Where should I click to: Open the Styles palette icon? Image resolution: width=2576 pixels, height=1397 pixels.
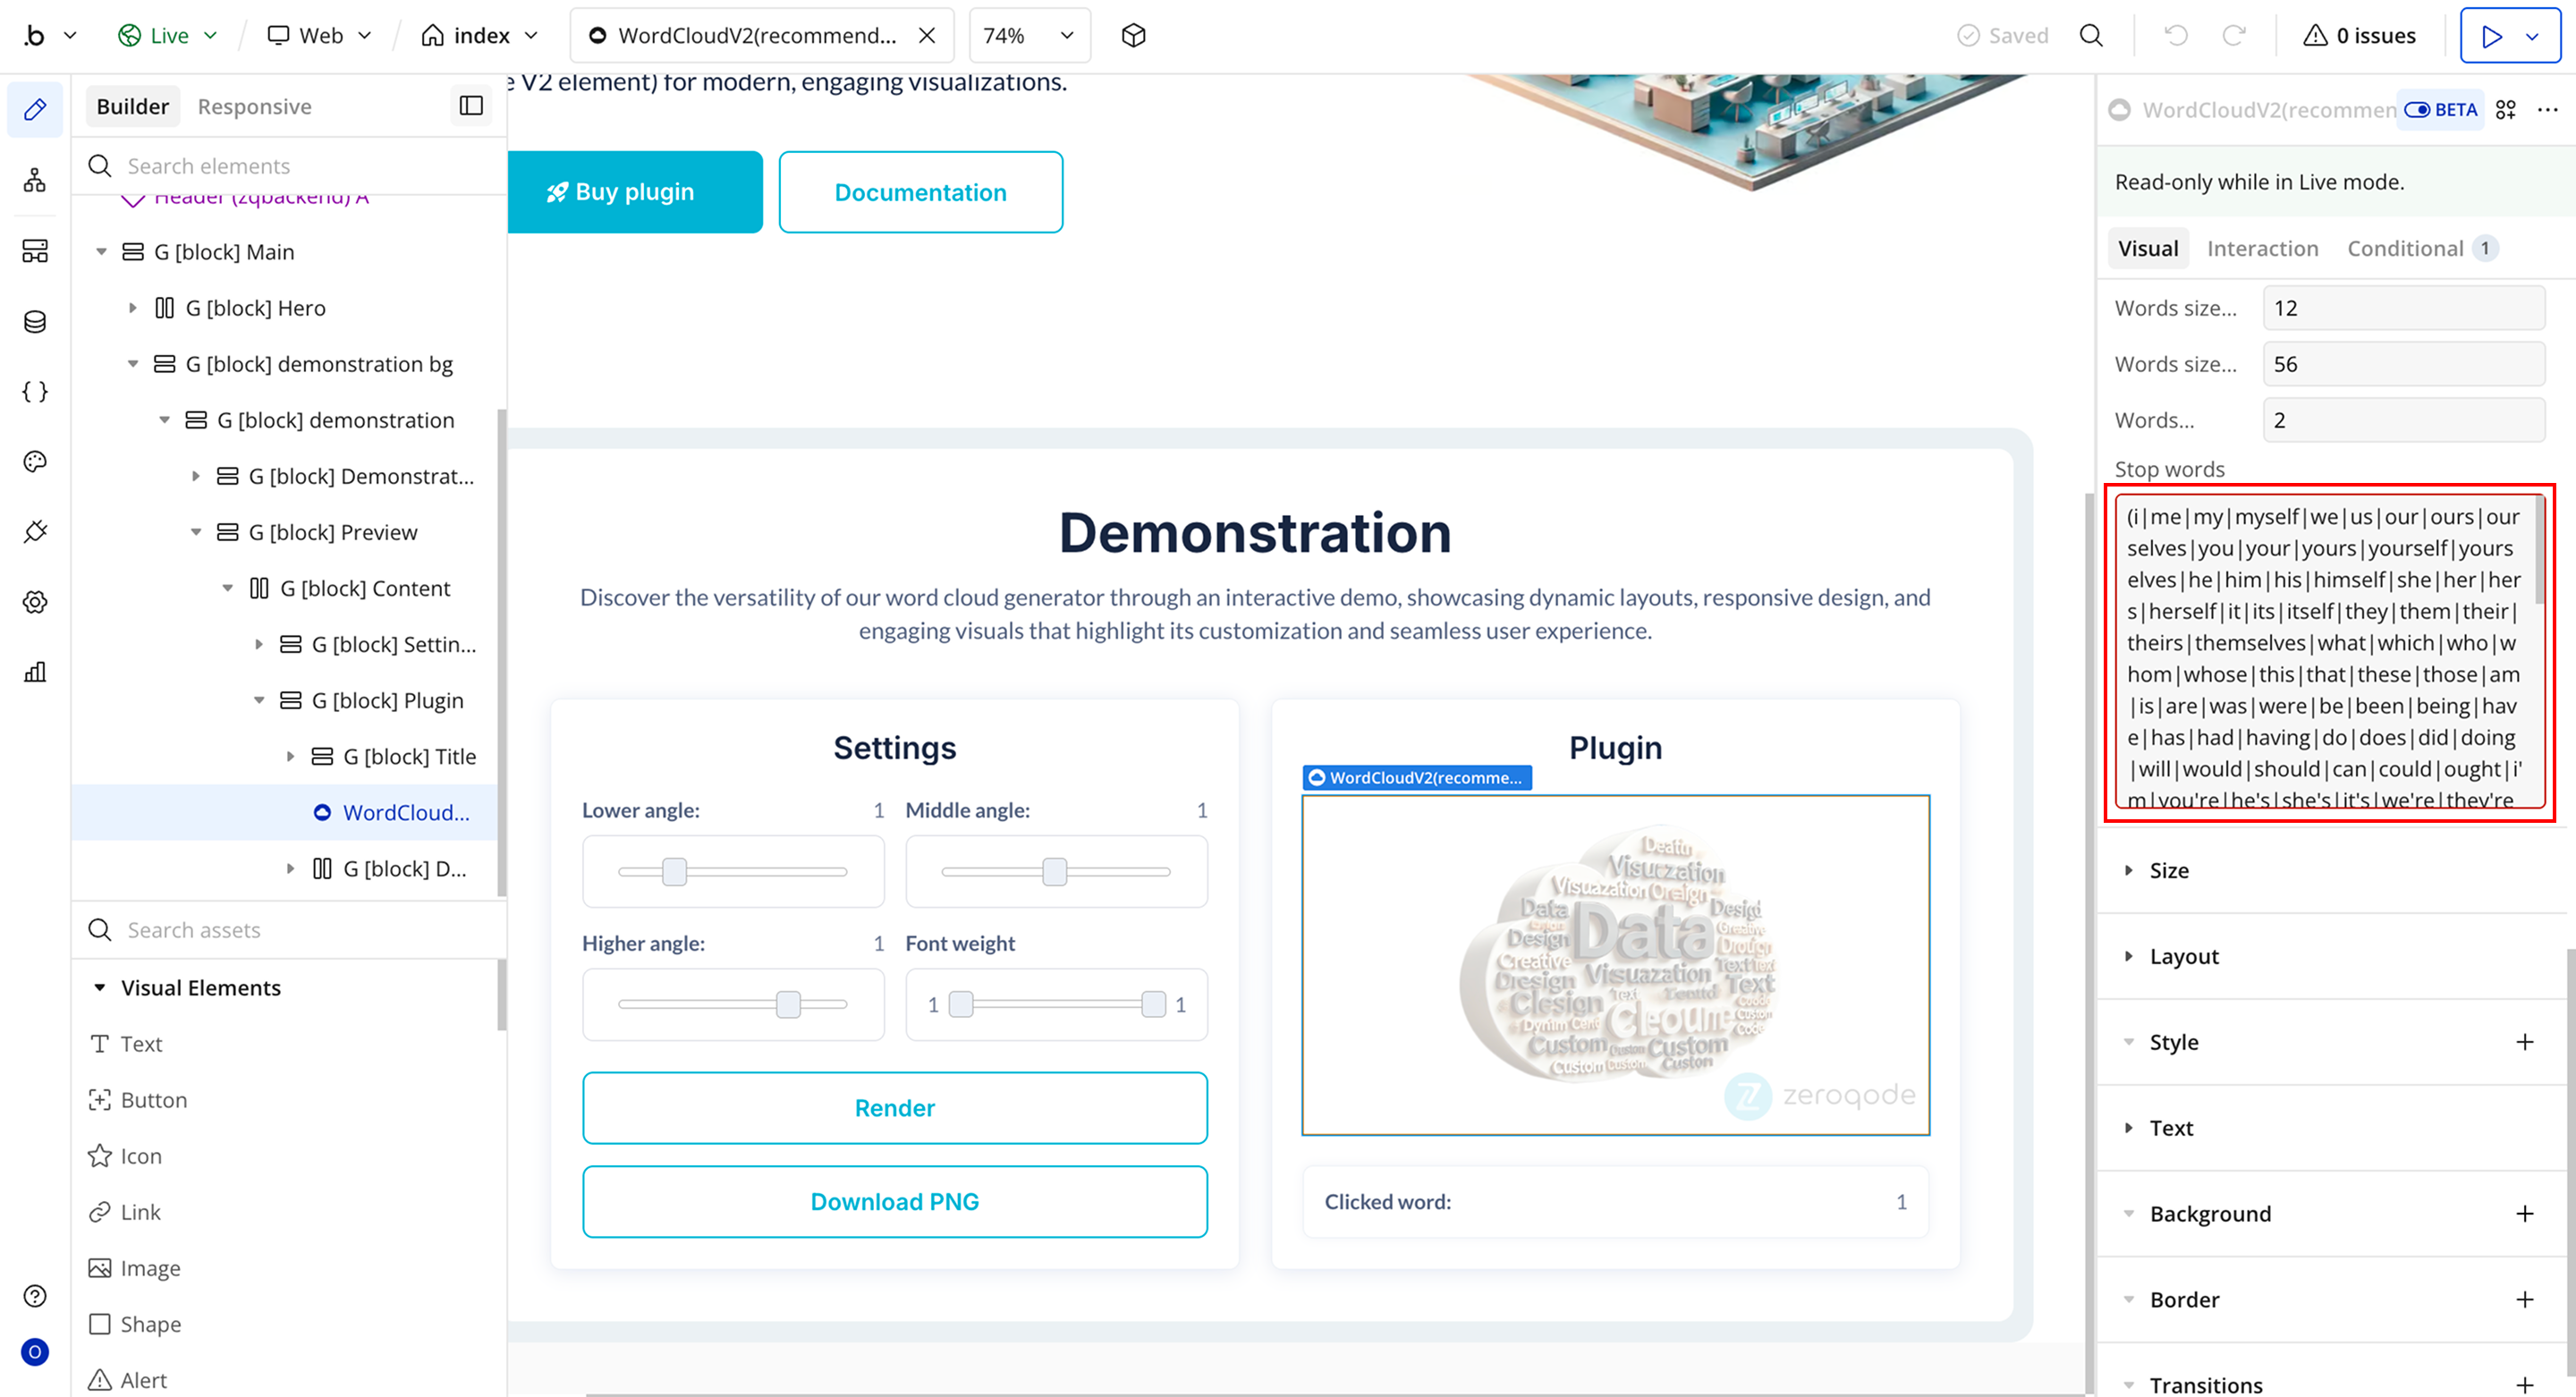click(35, 461)
